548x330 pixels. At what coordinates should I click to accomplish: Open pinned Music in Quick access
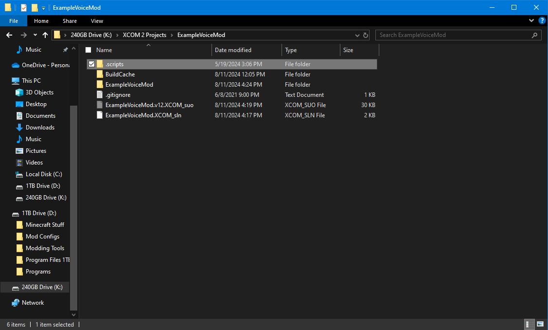point(33,50)
